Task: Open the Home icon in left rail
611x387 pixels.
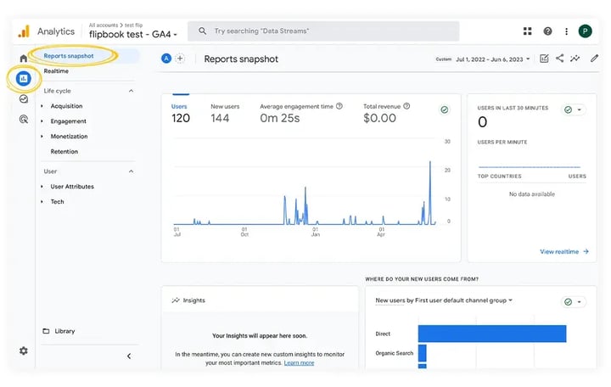Action: pyautogui.click(x=24, y=59)
